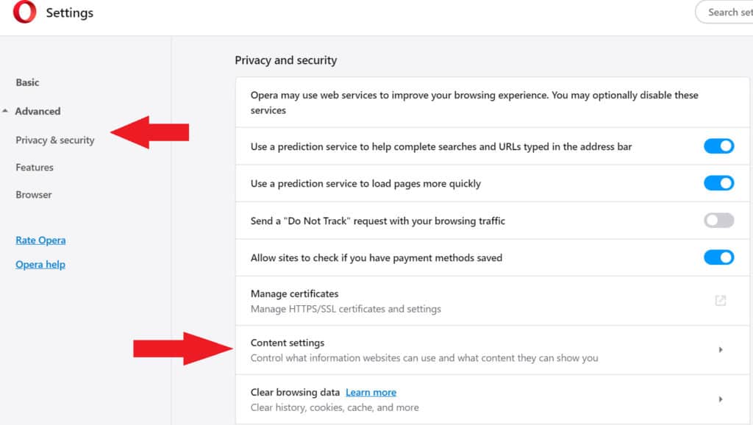Expand Content settings arrow

tap(721, 350)
